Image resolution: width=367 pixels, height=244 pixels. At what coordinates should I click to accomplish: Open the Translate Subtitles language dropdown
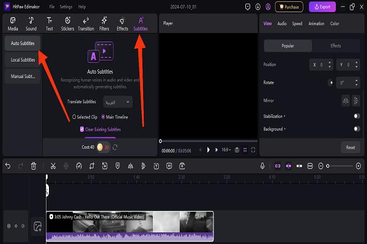pyautogui.click(x=117, y=102)
